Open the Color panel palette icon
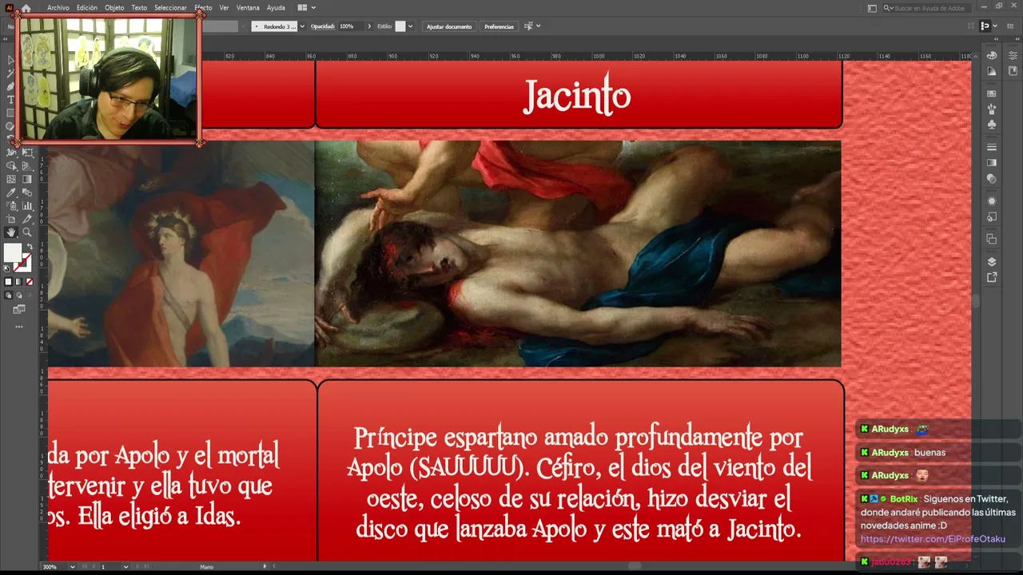1023x575 pixels. tap(992, 55)
